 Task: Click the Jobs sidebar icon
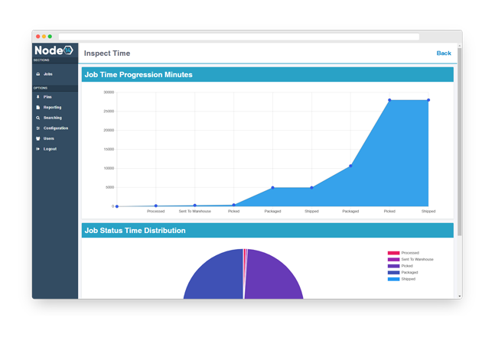38,74
